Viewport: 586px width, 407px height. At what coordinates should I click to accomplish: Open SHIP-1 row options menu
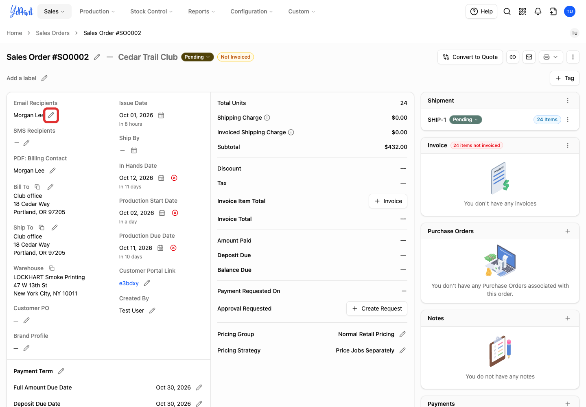[568, 120]
